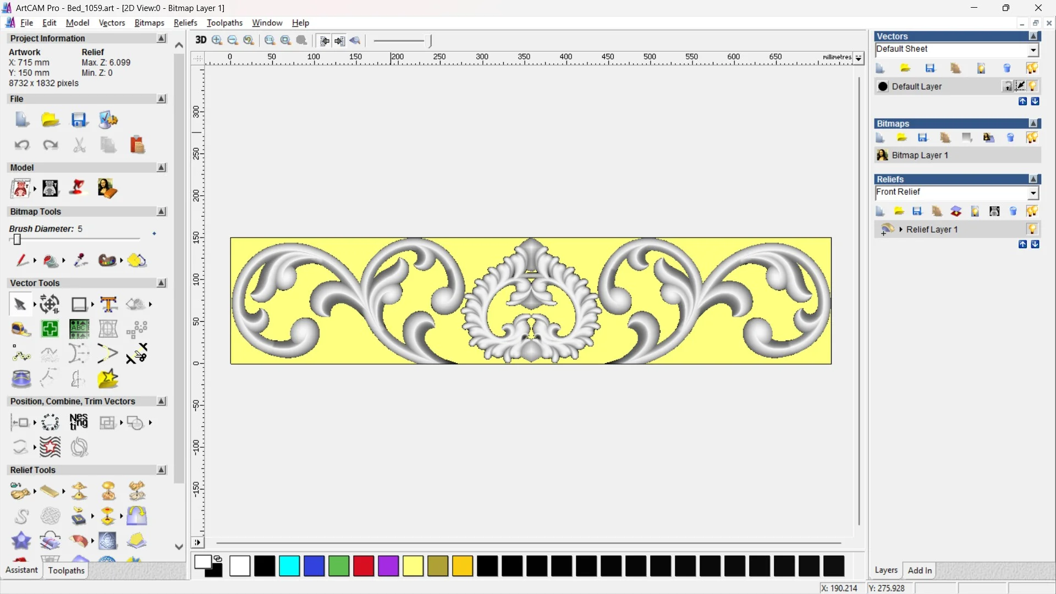This screenshot has width=1056, height=594.
Task: Select the Node Editing star tool
Action: click(108, 379)
